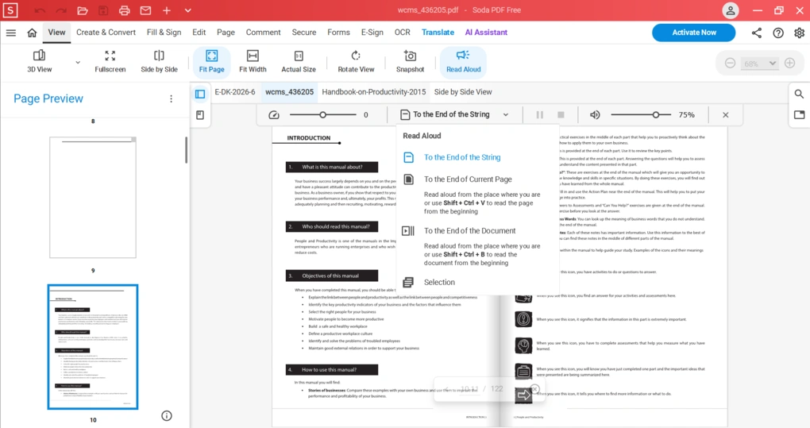Screen dimensions: 810x428
Task: Open the Fill & Sign tab
Action: coord(164,32)
